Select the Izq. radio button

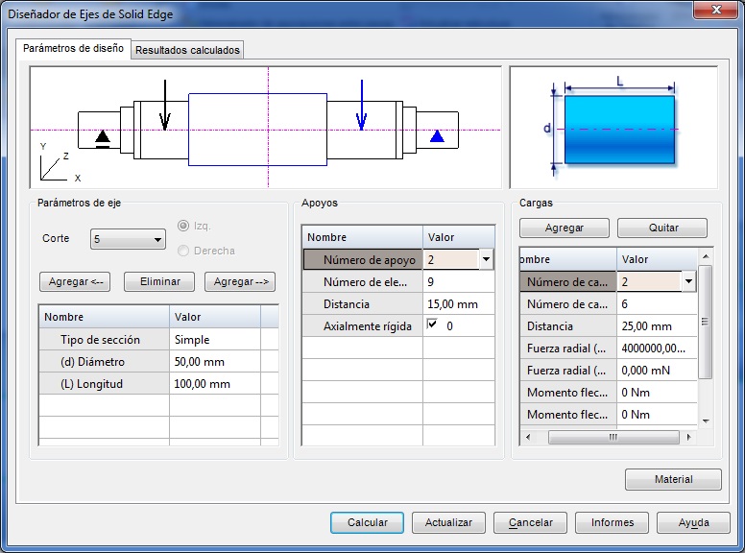coord(183,226)
